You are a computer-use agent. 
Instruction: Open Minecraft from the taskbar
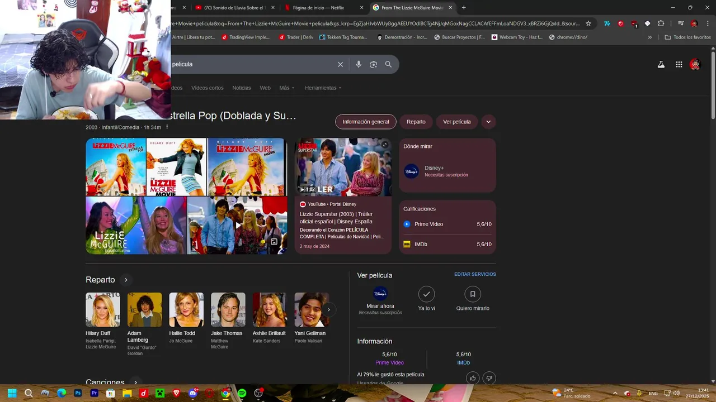click(159, 393)
